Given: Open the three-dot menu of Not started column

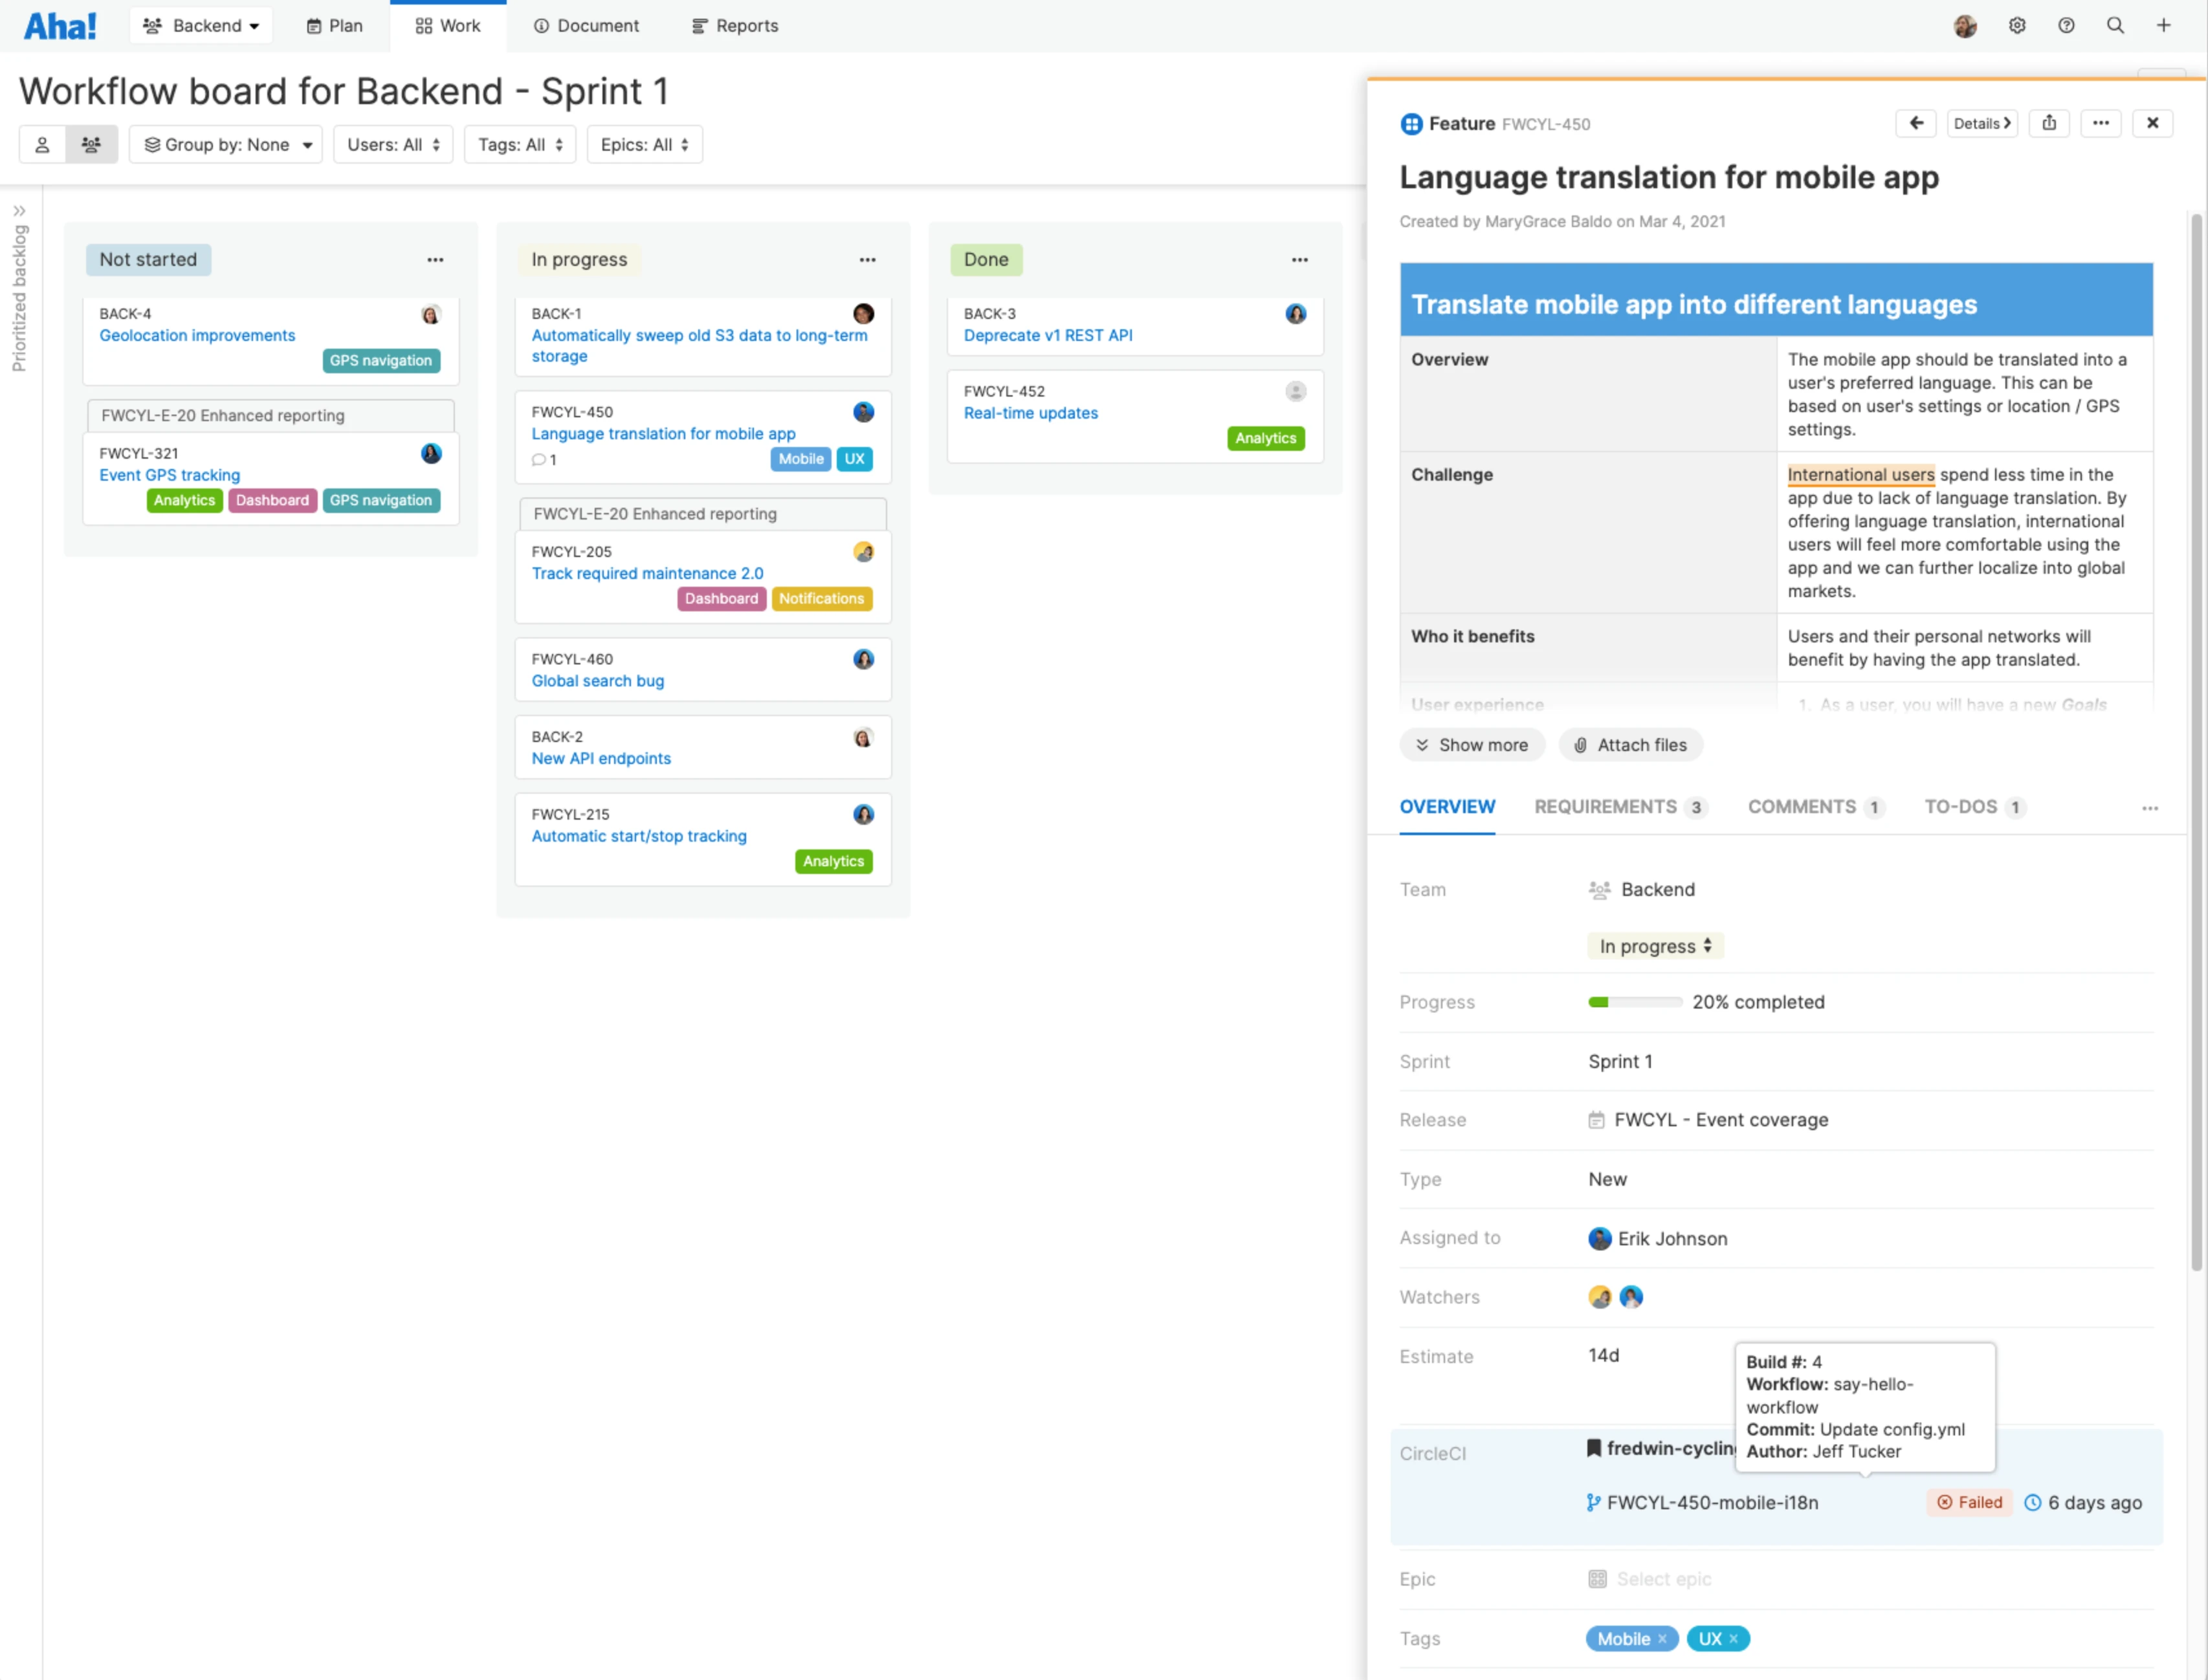Looking at the screenshot, I should tap(436, 260).
